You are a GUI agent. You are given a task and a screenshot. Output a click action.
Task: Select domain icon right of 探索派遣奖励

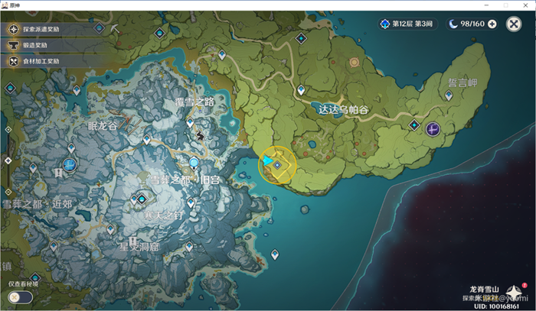[99, 28]
